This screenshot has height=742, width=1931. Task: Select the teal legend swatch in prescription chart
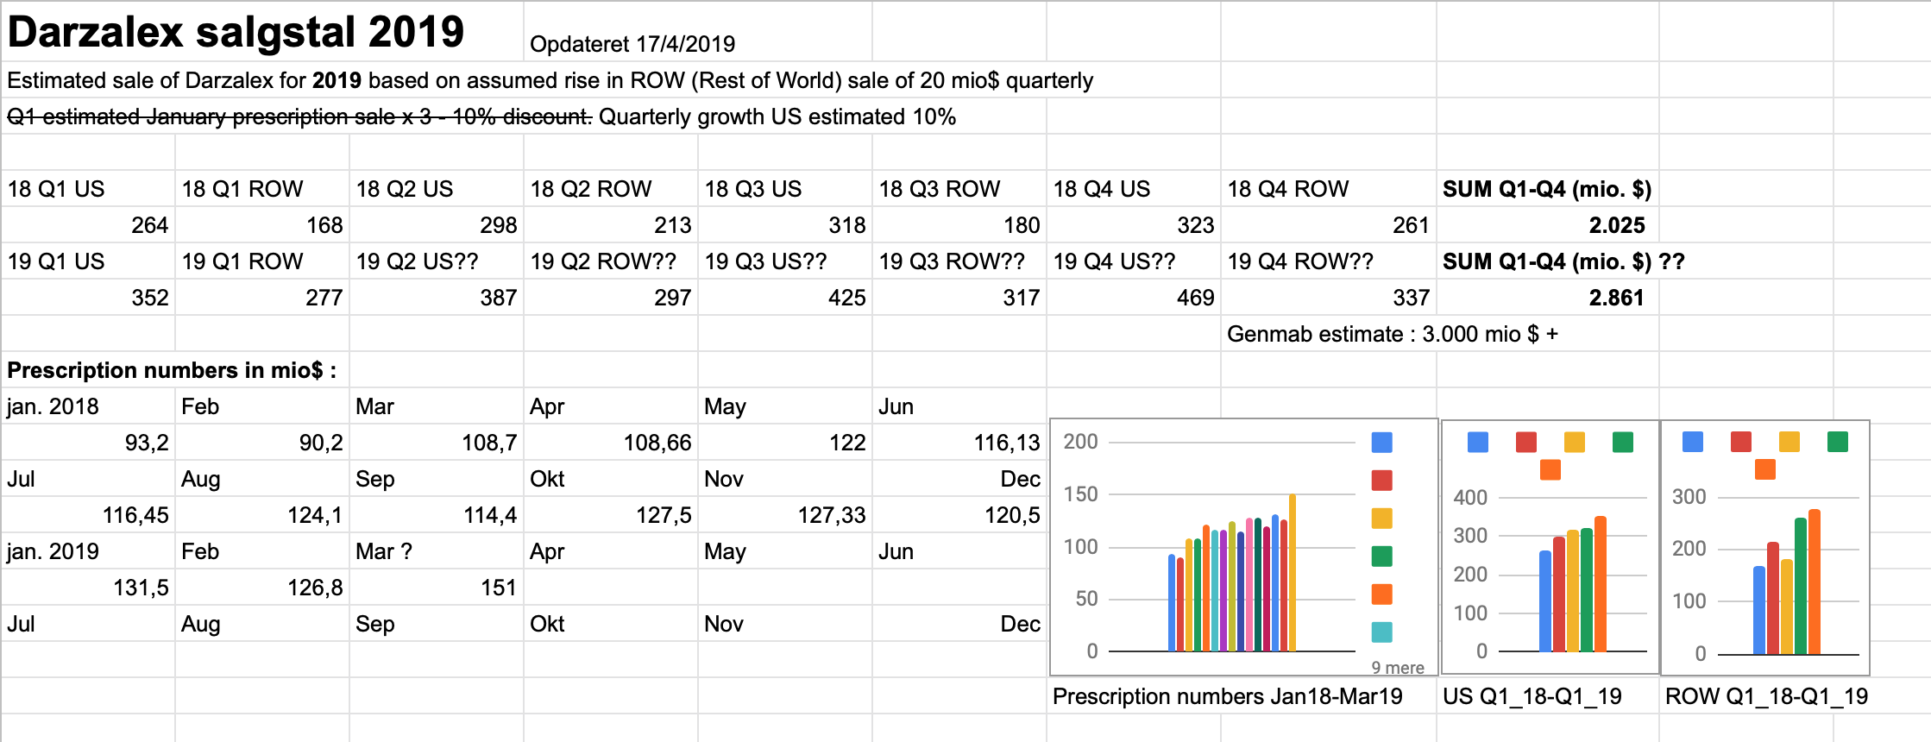(1381, 632)
